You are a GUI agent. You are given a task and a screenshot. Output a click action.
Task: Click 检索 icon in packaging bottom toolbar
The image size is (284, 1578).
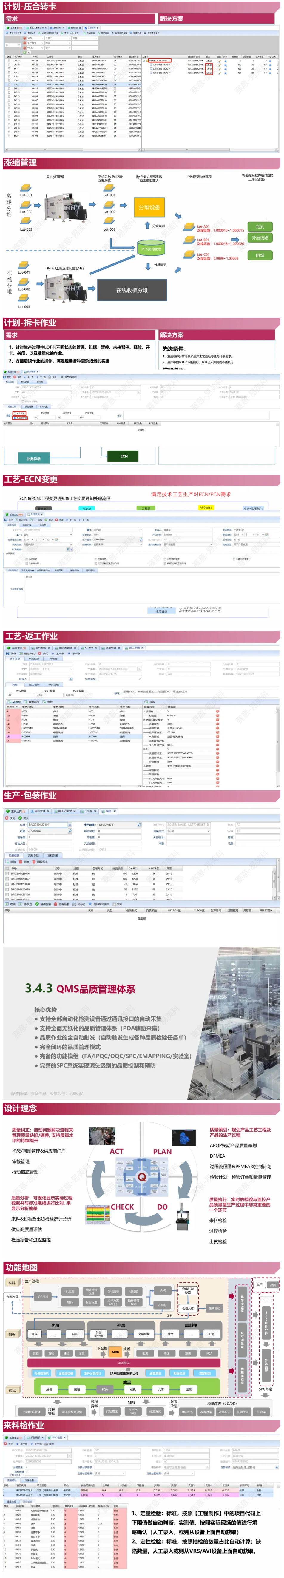click(x=10, y=903)
